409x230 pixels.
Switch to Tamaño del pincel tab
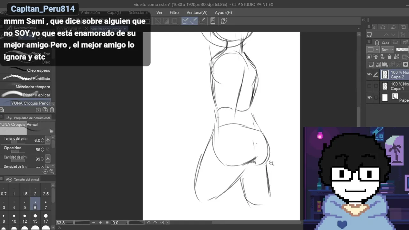23,180
